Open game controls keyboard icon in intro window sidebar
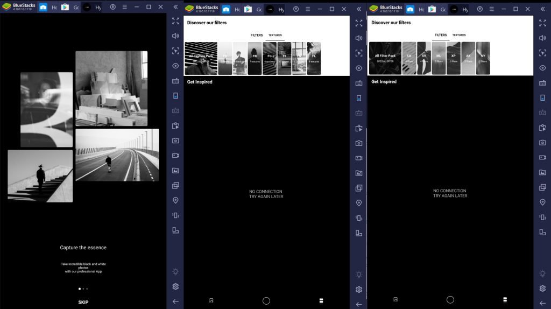Image resolution: width=551 pixels, height=309 pixels. (176, 81)
